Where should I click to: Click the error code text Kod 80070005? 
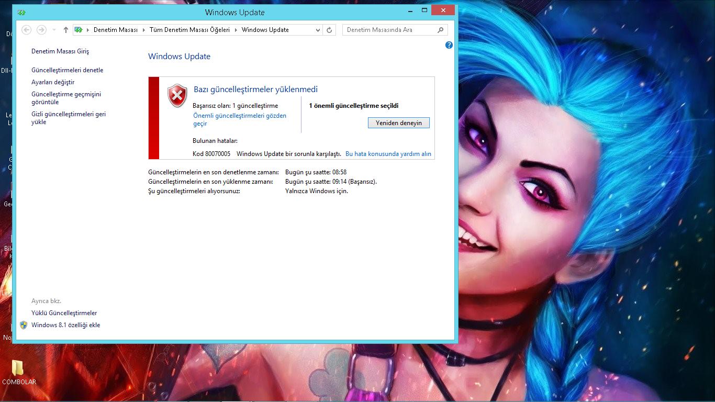point(211,154)
